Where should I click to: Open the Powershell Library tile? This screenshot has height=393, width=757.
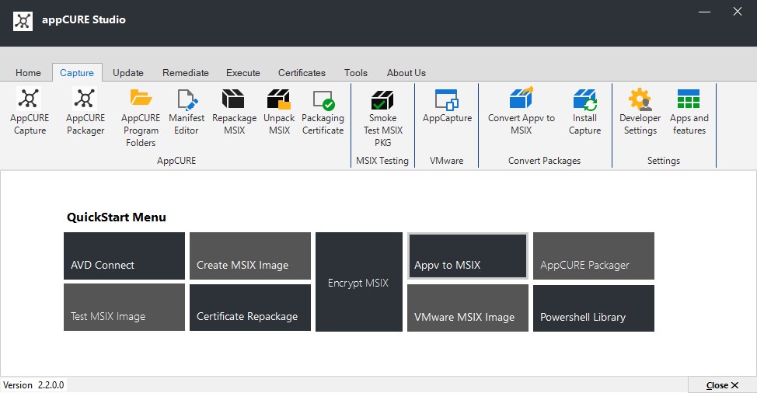594,308
